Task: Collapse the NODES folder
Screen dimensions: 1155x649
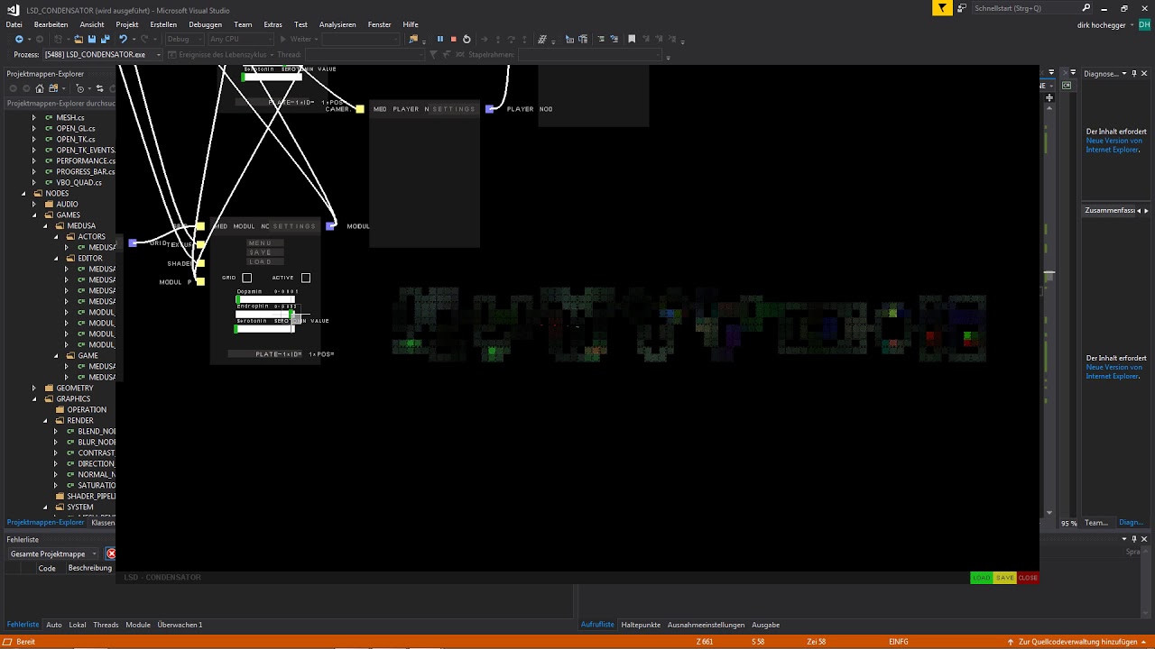Action: tap(24, 194)
